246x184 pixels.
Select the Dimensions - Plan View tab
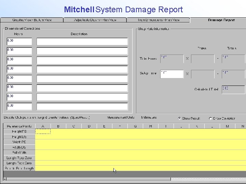pyautogui.click(x=158, y=20)
